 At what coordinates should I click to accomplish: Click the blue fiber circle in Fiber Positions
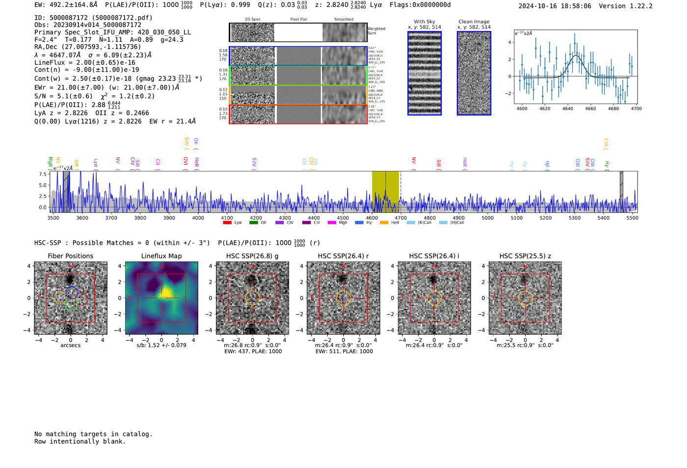click(72, 293)
